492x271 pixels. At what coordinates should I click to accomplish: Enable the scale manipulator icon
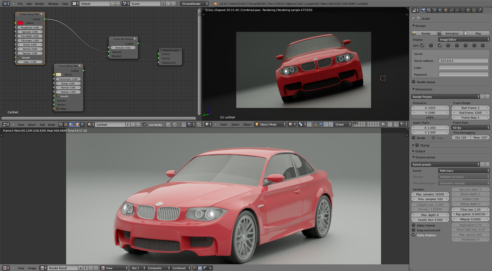click(x=331, y=125)
